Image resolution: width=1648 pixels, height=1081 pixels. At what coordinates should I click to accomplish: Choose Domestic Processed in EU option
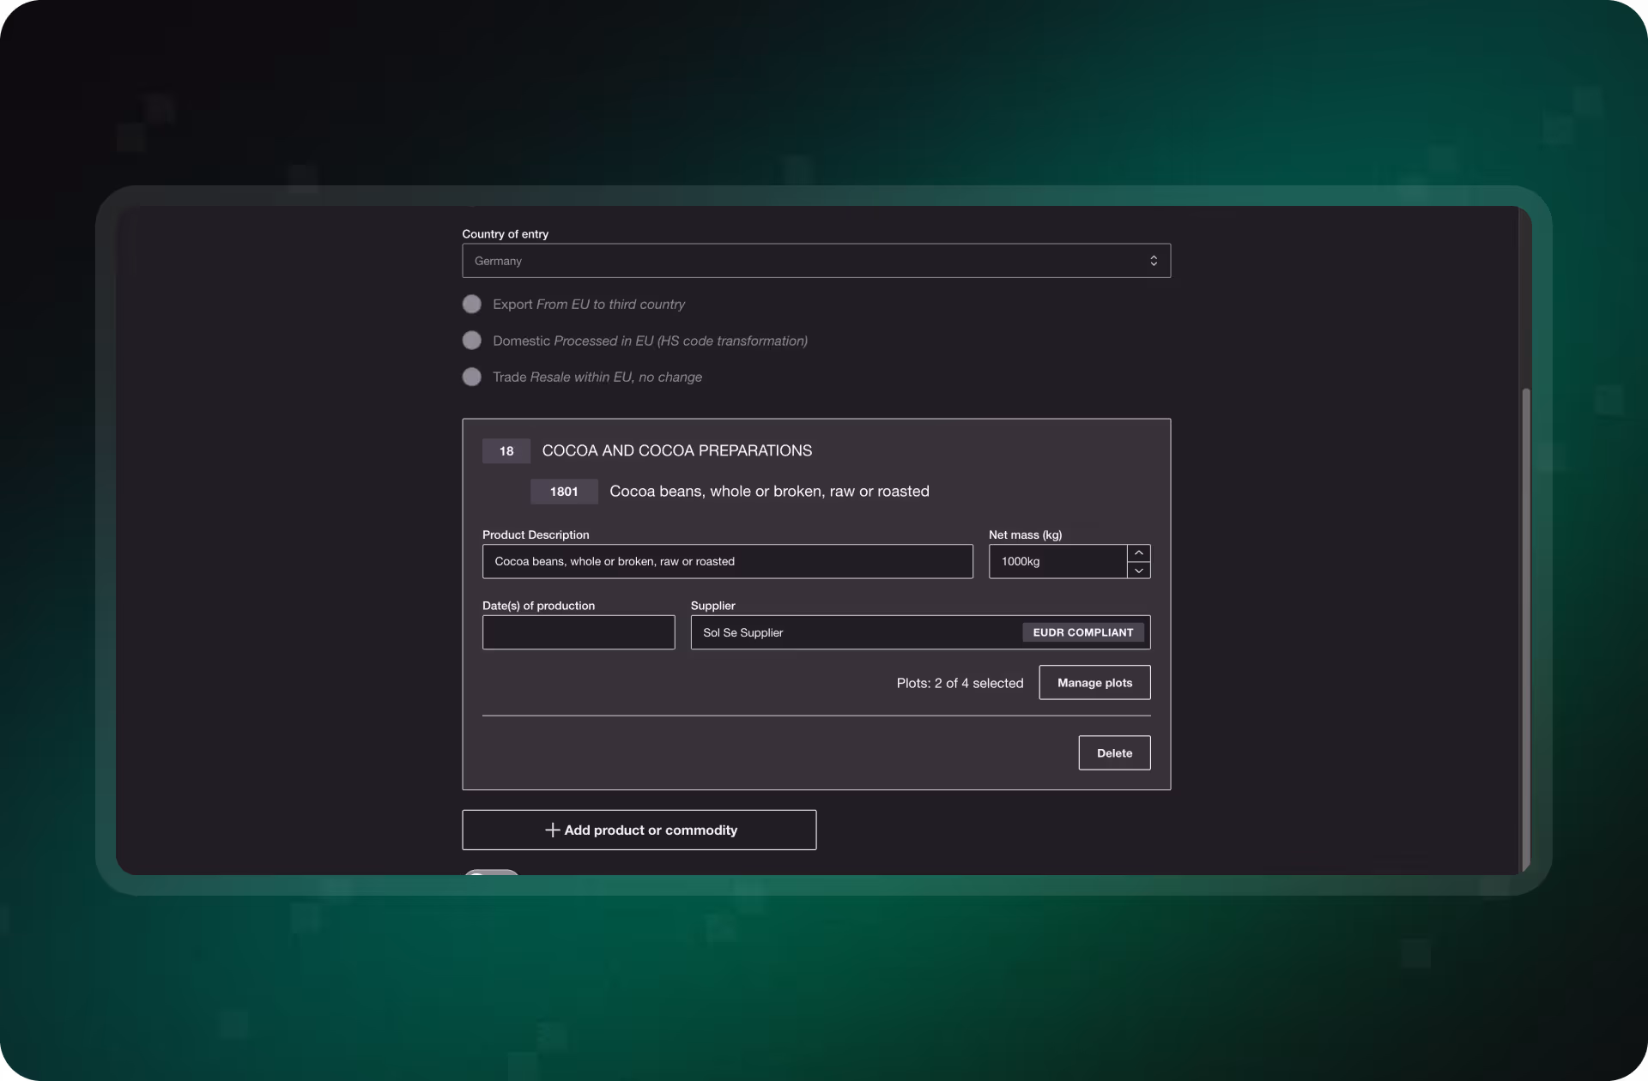point(472,341)
